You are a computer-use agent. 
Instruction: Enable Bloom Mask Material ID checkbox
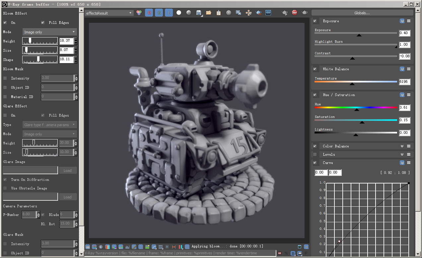[5, 97]
